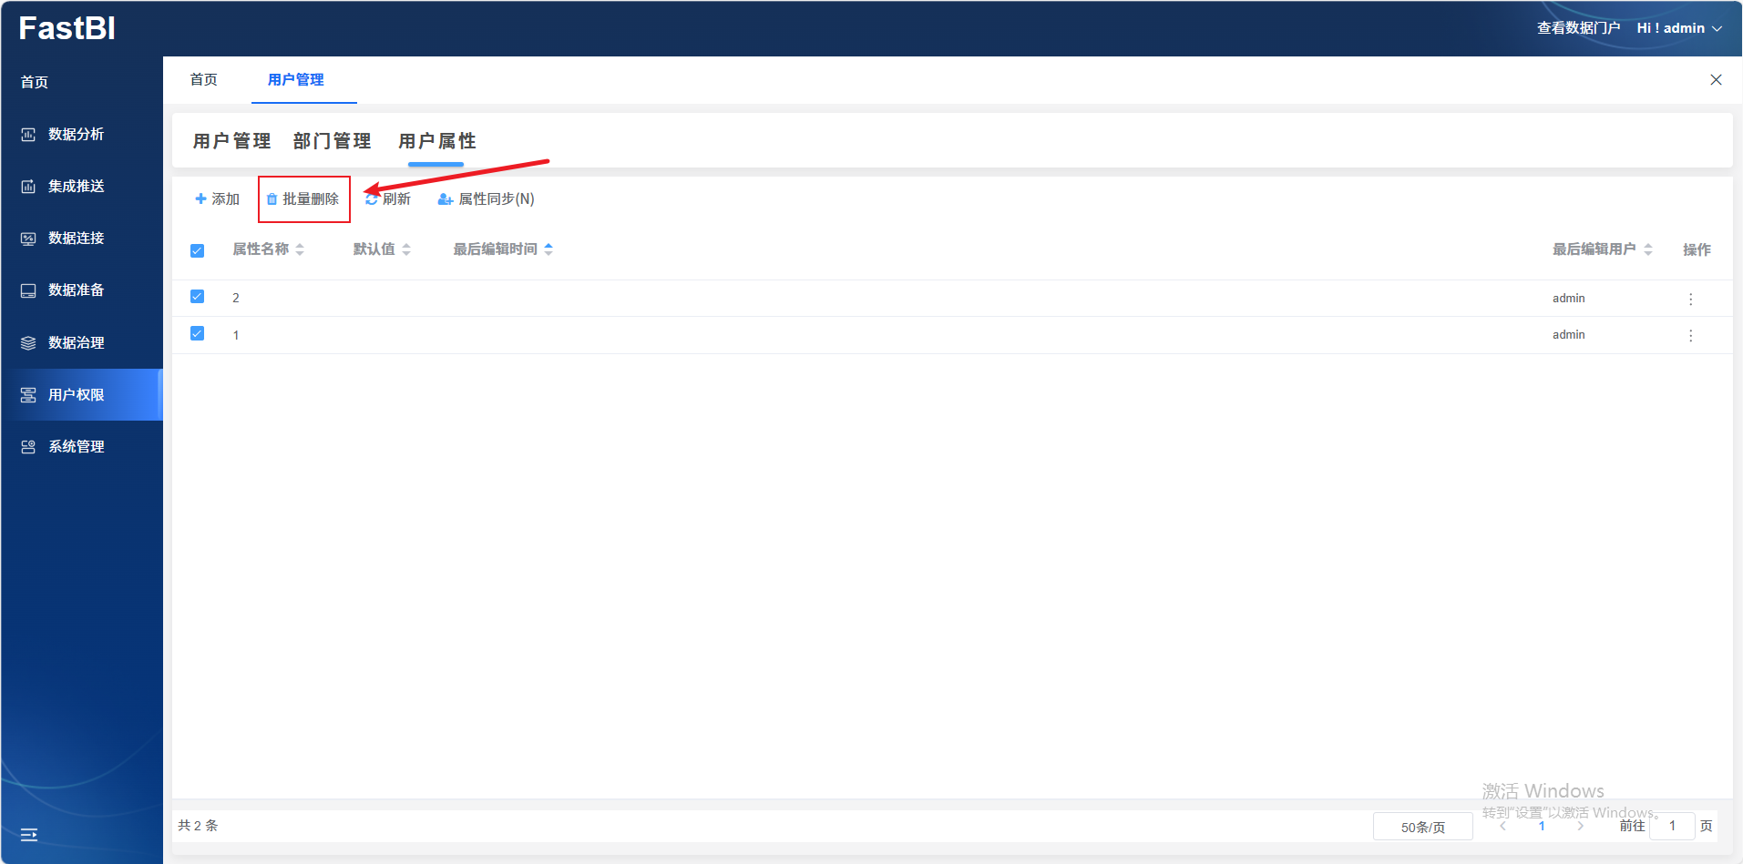Click the admin cell in row 2
Screen dimensions: 1743x864
pos(1569,299)
